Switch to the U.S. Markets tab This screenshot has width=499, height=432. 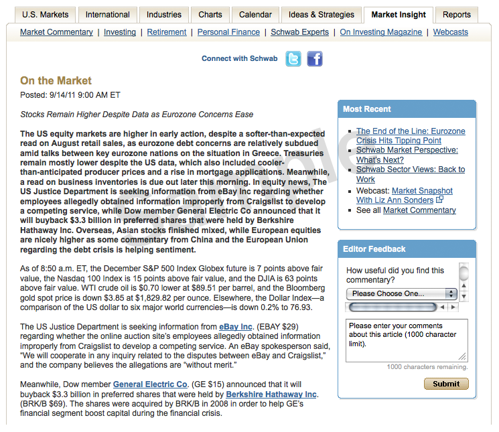(x=45, y=15)
